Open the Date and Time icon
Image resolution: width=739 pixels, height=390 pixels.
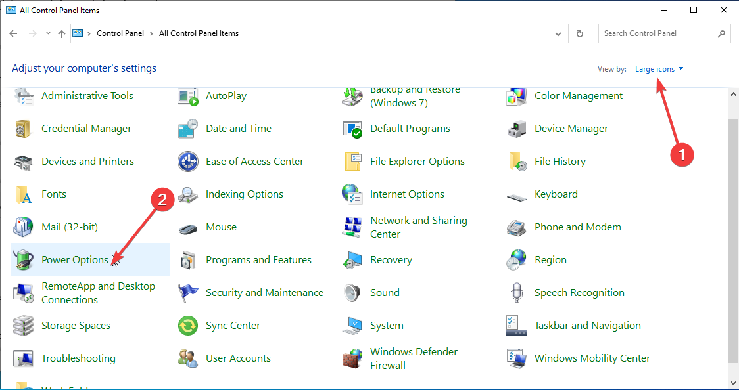click(187, 129)
